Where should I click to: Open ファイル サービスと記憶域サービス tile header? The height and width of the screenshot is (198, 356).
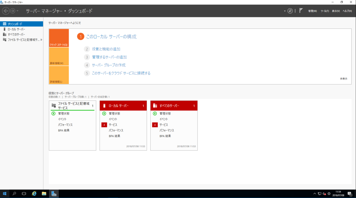(72, 106)
